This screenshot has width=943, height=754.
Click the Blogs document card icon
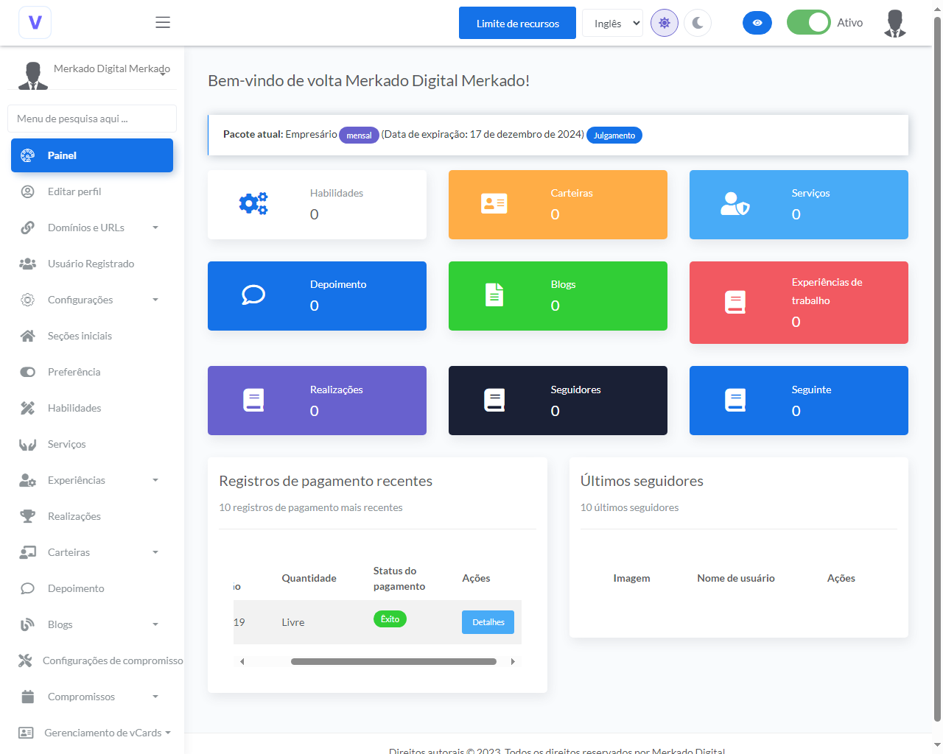(494, 295)
